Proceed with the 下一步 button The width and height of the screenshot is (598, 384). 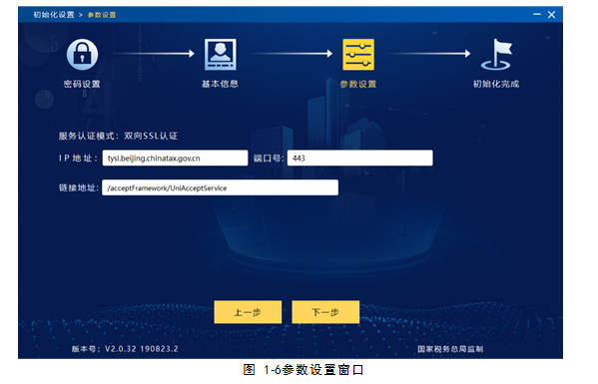(325, 312)
